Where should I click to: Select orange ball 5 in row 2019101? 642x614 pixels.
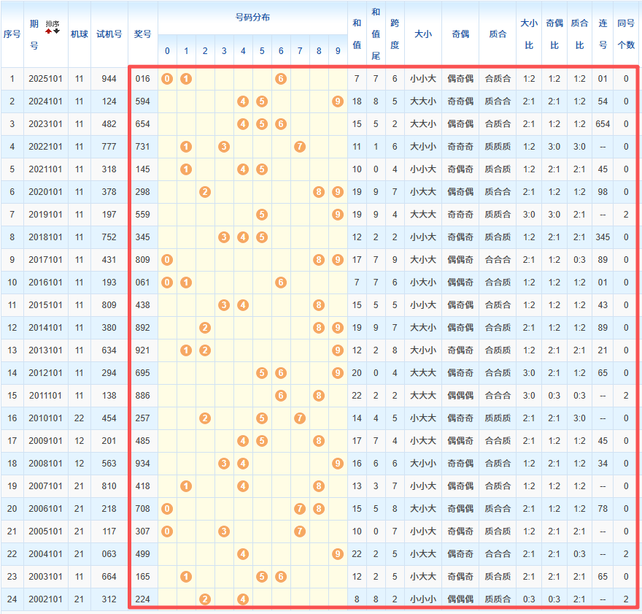[262, 215]
